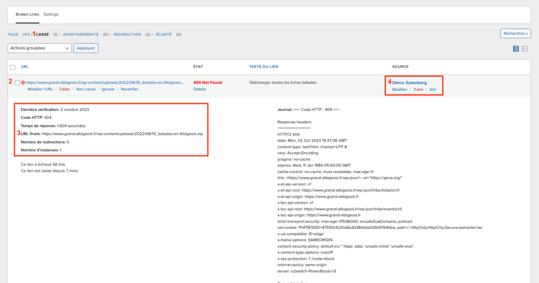Open the Broken Links tab
Image resolution: width=539 pixels, height=283 pixels.
click(27, 14)
